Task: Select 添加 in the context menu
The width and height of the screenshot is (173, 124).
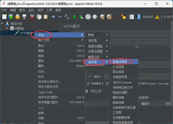Action: pyautogui.click(x=59, y=35)
